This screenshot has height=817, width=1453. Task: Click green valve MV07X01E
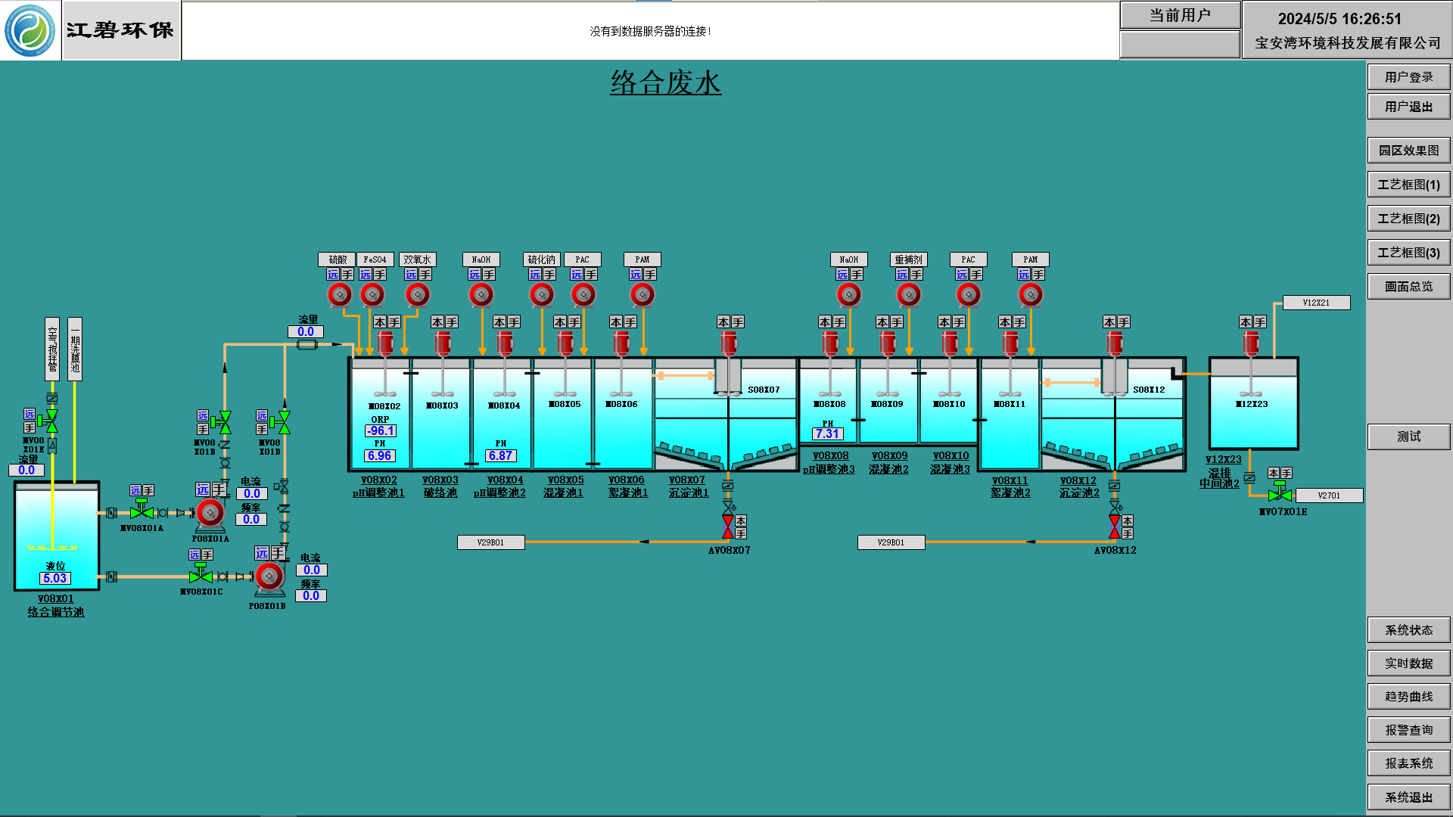1280,495
